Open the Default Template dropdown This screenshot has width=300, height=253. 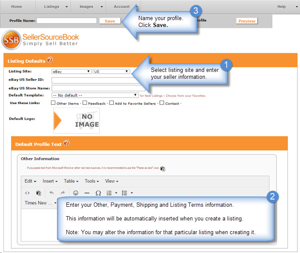click(95, 95)
